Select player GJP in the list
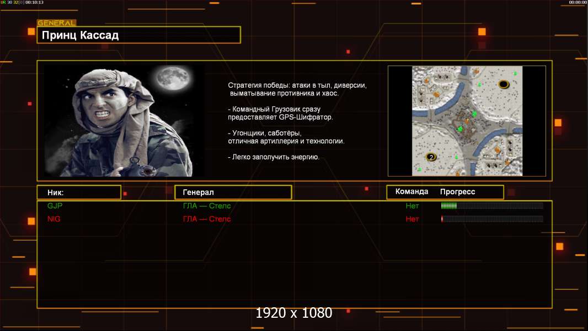This screenshot has height=331, width=588. point(55,206)
